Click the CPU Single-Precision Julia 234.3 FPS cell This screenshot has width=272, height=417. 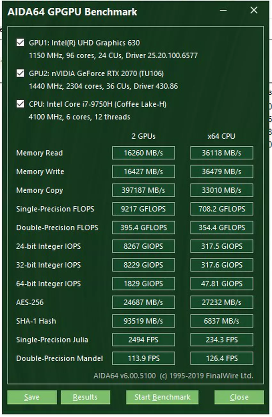point(221,340)
